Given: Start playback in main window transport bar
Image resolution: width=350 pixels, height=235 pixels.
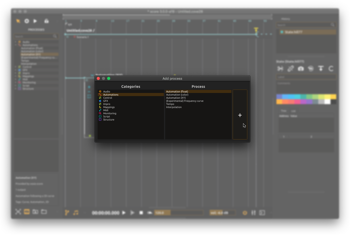Looking at the screenshot, I should click(124, 213).
